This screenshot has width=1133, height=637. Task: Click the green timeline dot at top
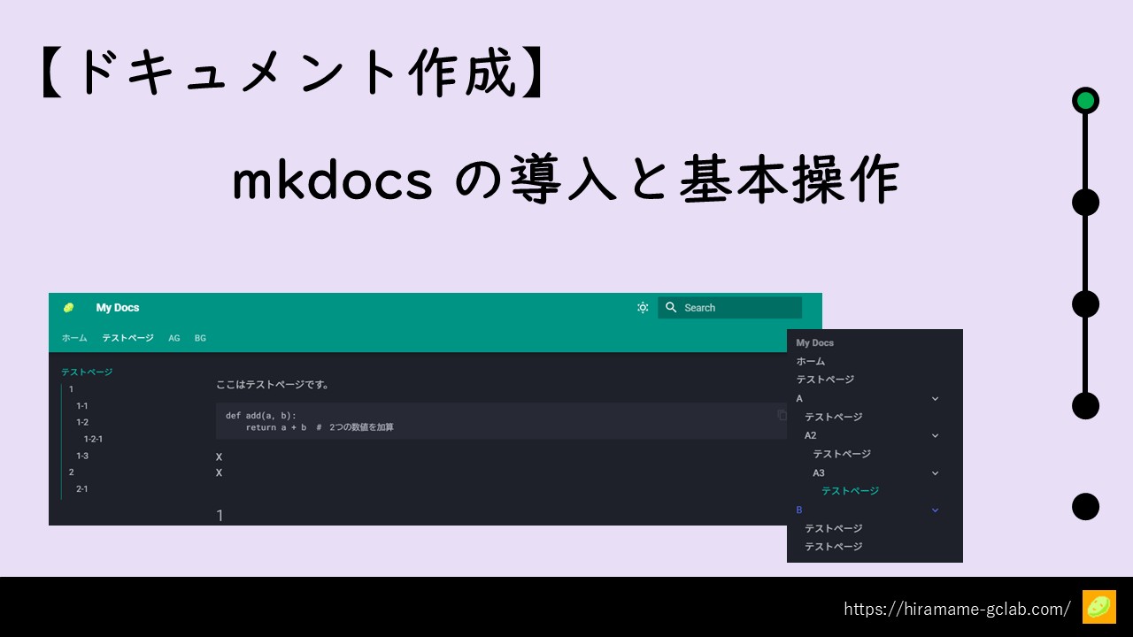1085,101
